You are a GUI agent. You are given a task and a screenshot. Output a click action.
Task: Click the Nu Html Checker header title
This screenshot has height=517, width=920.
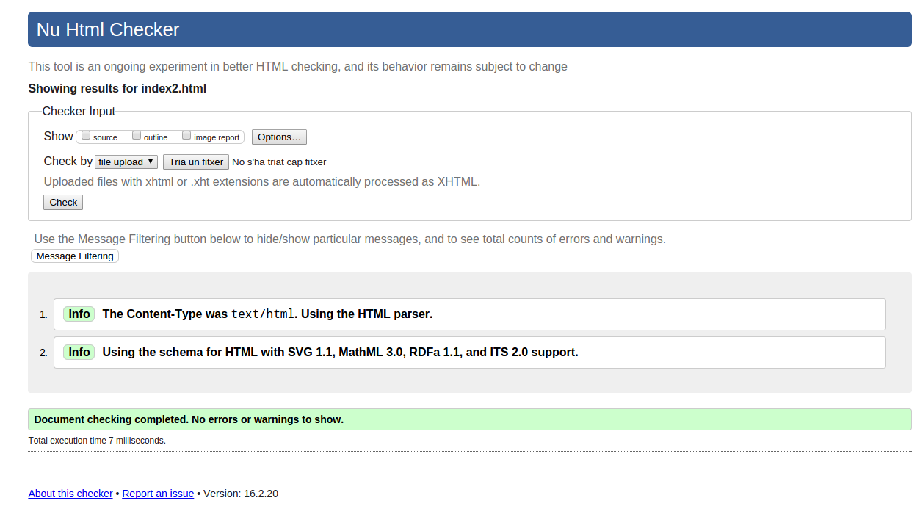[108, 30]
